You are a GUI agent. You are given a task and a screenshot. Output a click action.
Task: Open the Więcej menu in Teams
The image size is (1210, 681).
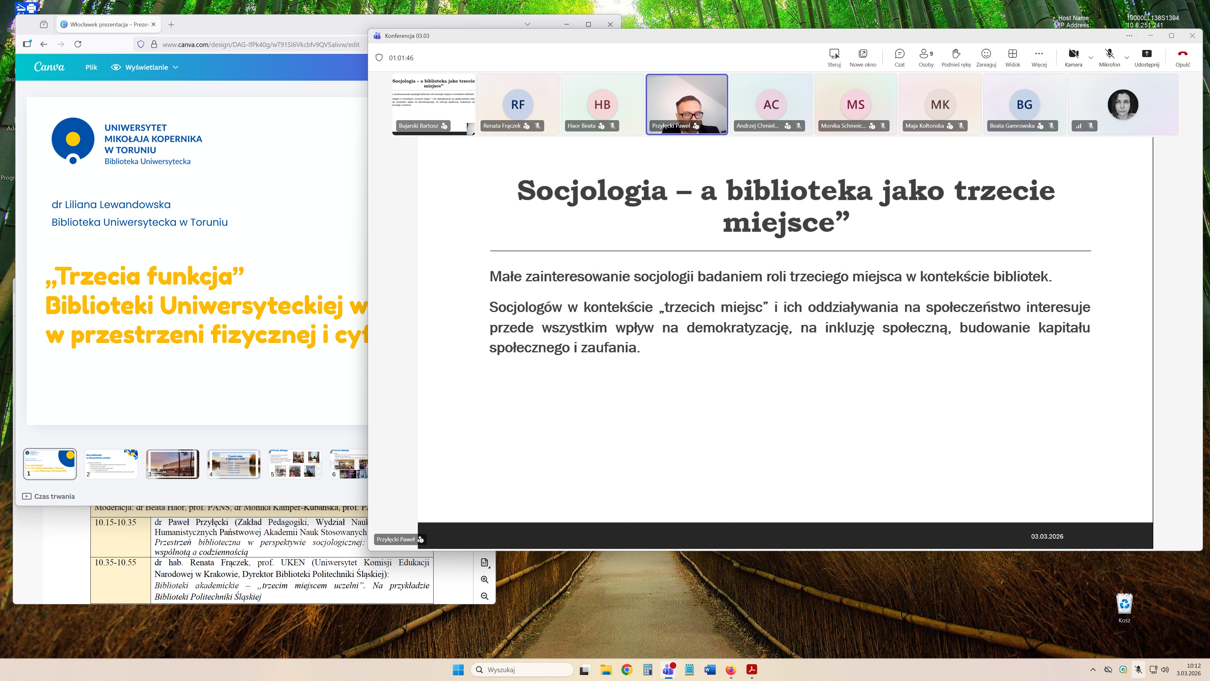click(1039, 54)
